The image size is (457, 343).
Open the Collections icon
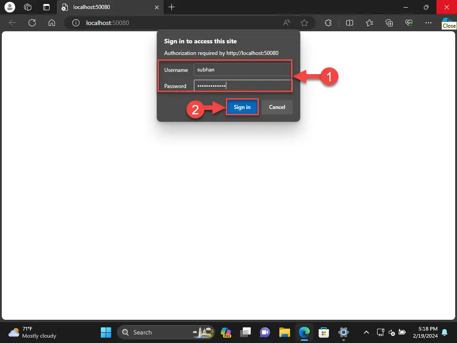[389, 23]
